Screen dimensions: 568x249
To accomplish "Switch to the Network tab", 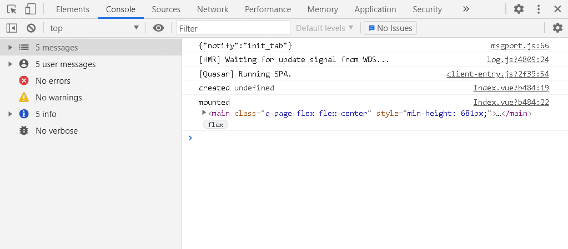I will [213, 9].
